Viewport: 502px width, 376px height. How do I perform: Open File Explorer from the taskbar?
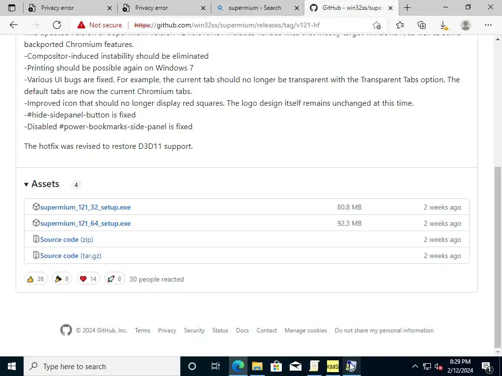coord(257,366)
